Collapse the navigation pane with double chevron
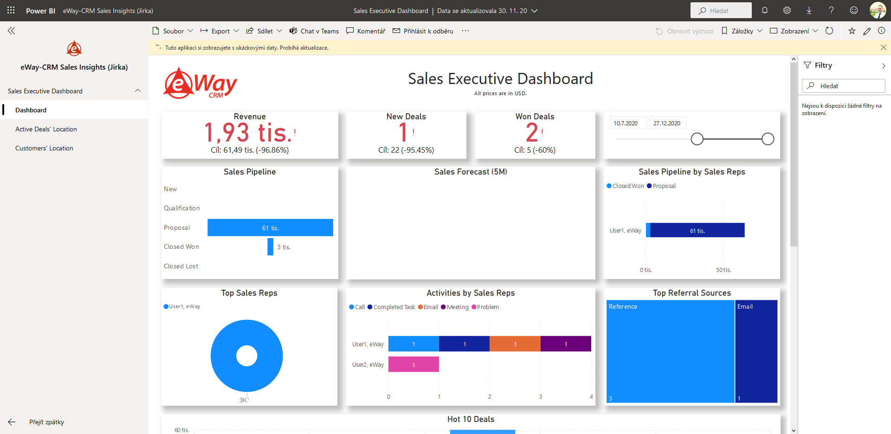 coord(12,31)
